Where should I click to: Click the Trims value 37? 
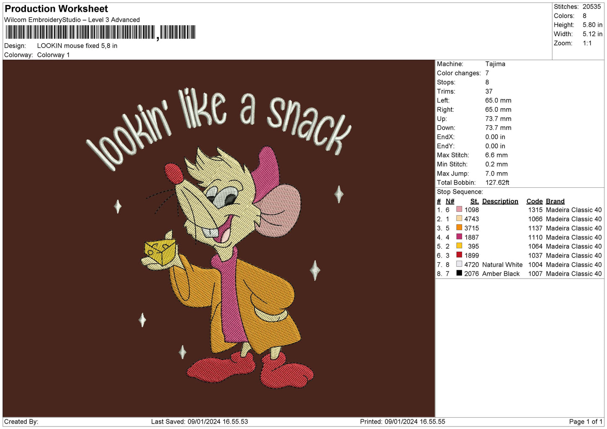point(489,91)
